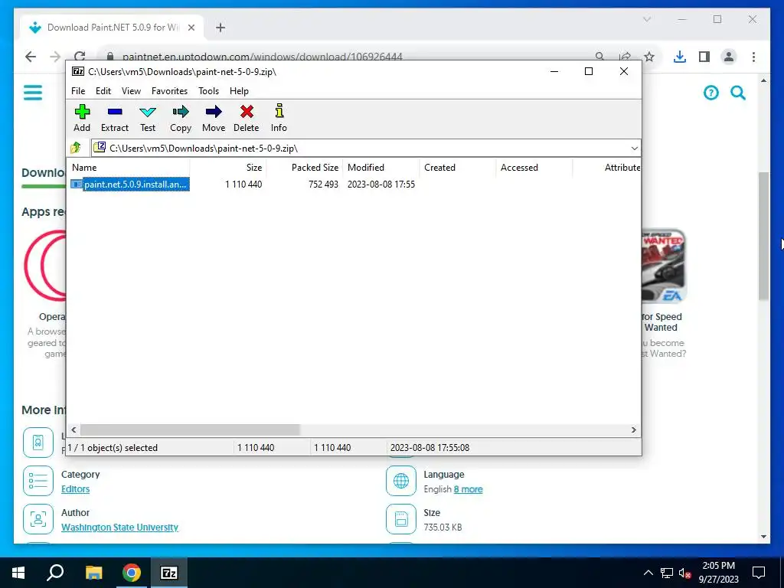Click the browser page vertical scrollbar
This screenshot has width=784, height=588.
click(763, 236)
